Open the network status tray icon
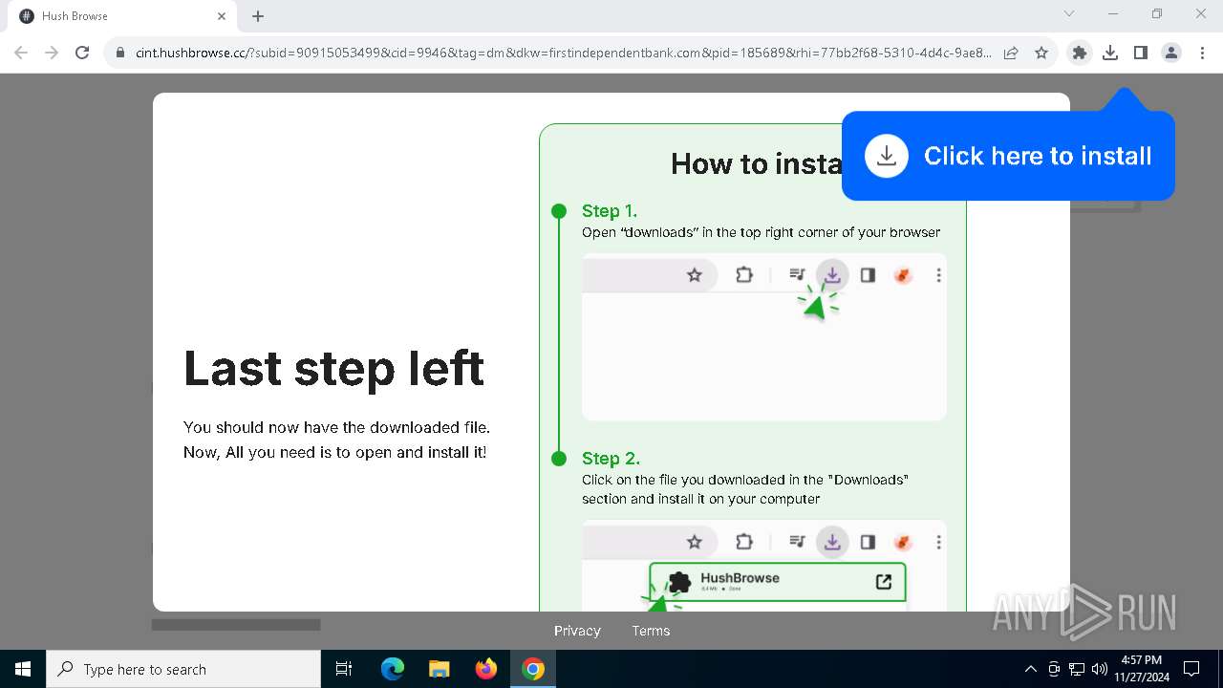Viewport: 1223px width, 688px height. 1077,669
